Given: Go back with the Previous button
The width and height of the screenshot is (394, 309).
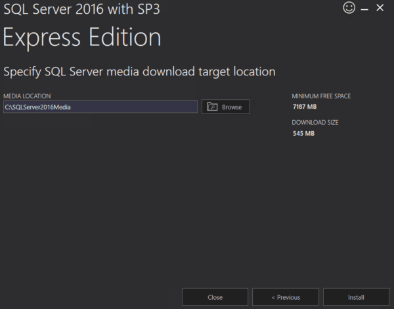Looking at the screenshot, I should (x=286, y=297).
